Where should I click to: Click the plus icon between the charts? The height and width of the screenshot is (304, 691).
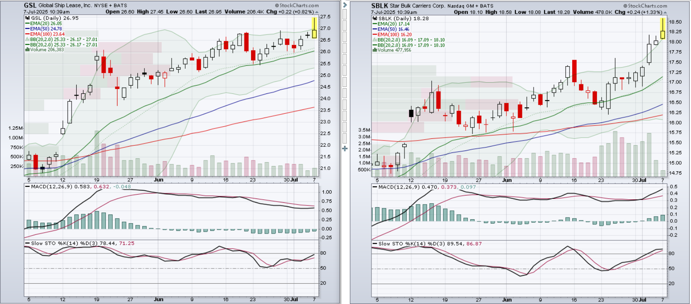pos(345,149)
